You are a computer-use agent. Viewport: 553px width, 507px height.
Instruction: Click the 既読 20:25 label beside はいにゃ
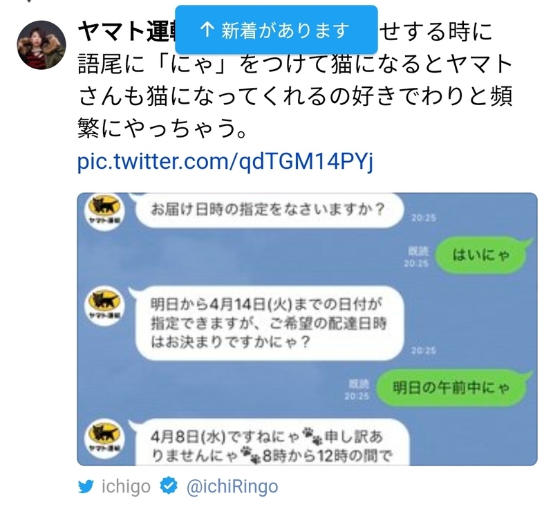[x=417, y=257]
